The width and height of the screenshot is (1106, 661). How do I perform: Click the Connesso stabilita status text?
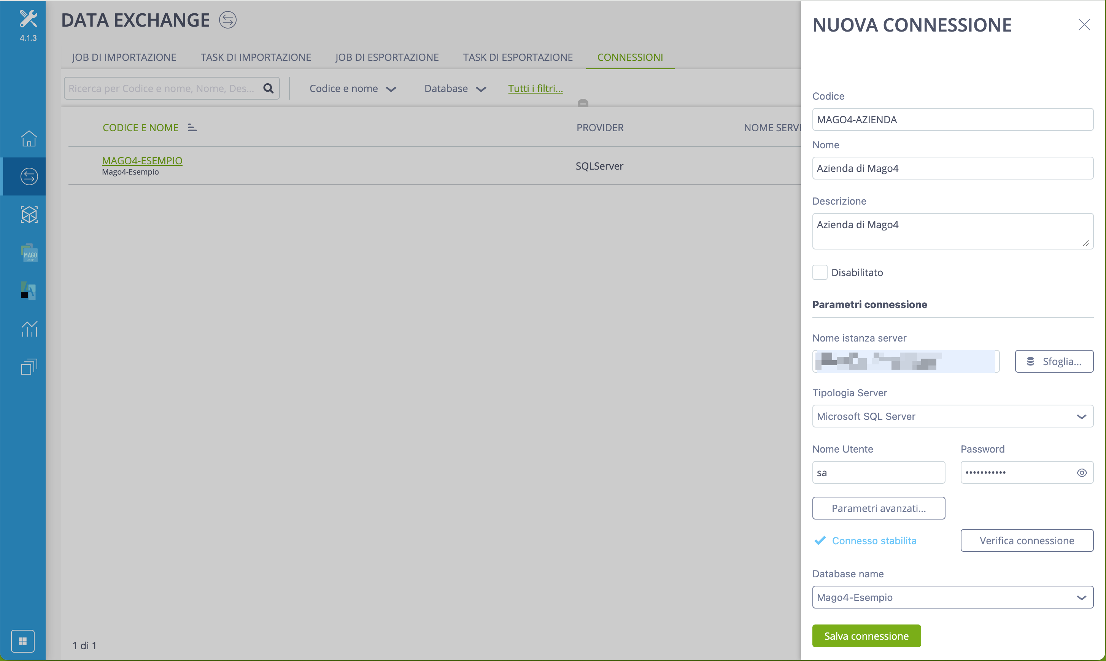(x=874, y=540)
